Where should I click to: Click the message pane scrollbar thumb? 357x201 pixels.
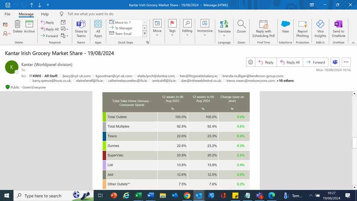(x=354, y=143)
